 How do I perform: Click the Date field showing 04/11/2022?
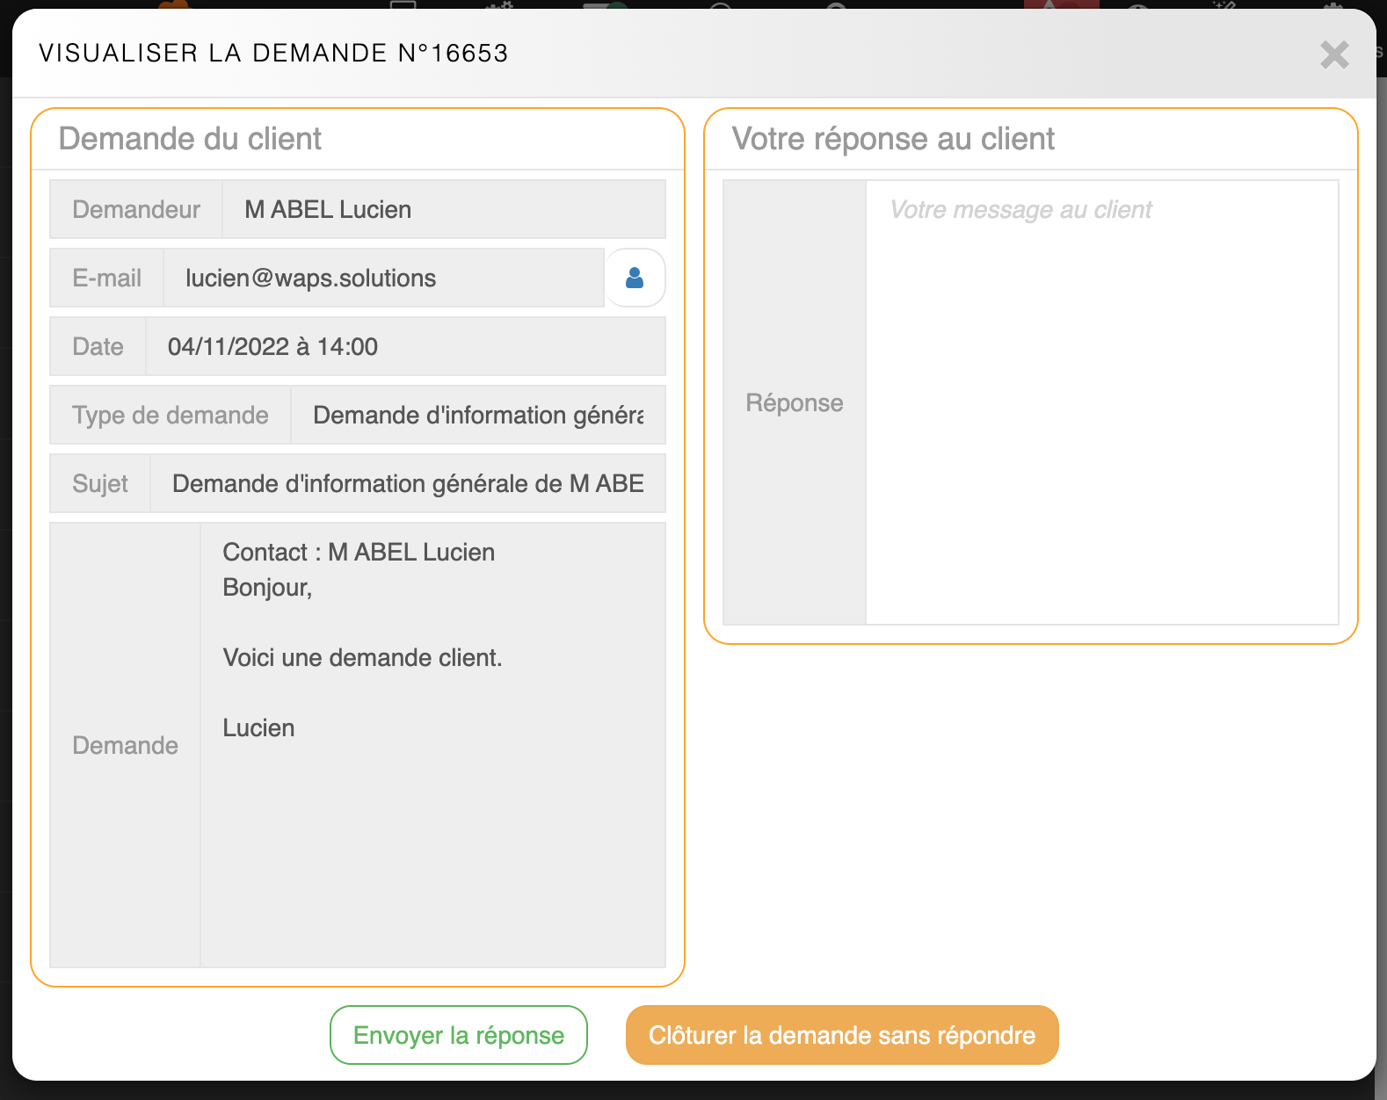(404, 347)
